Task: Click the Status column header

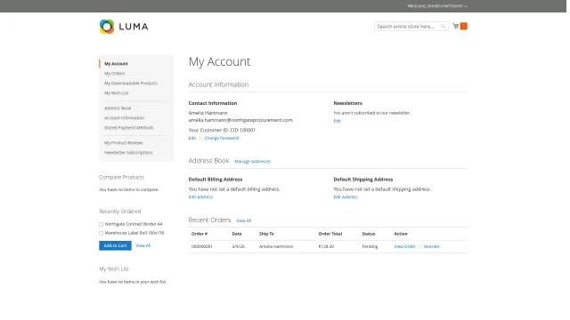Action: tap(368, 234)
